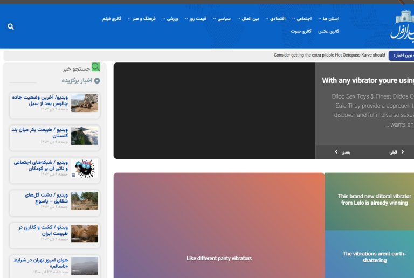The image size is (414, 278).
Task: Open the brand new clitoral vibrator Lelo card
Action: (369, 201)
